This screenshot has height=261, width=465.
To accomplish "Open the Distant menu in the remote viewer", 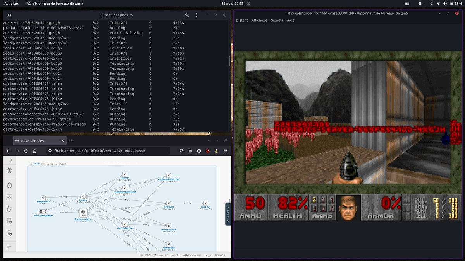I will click(242, 20).
